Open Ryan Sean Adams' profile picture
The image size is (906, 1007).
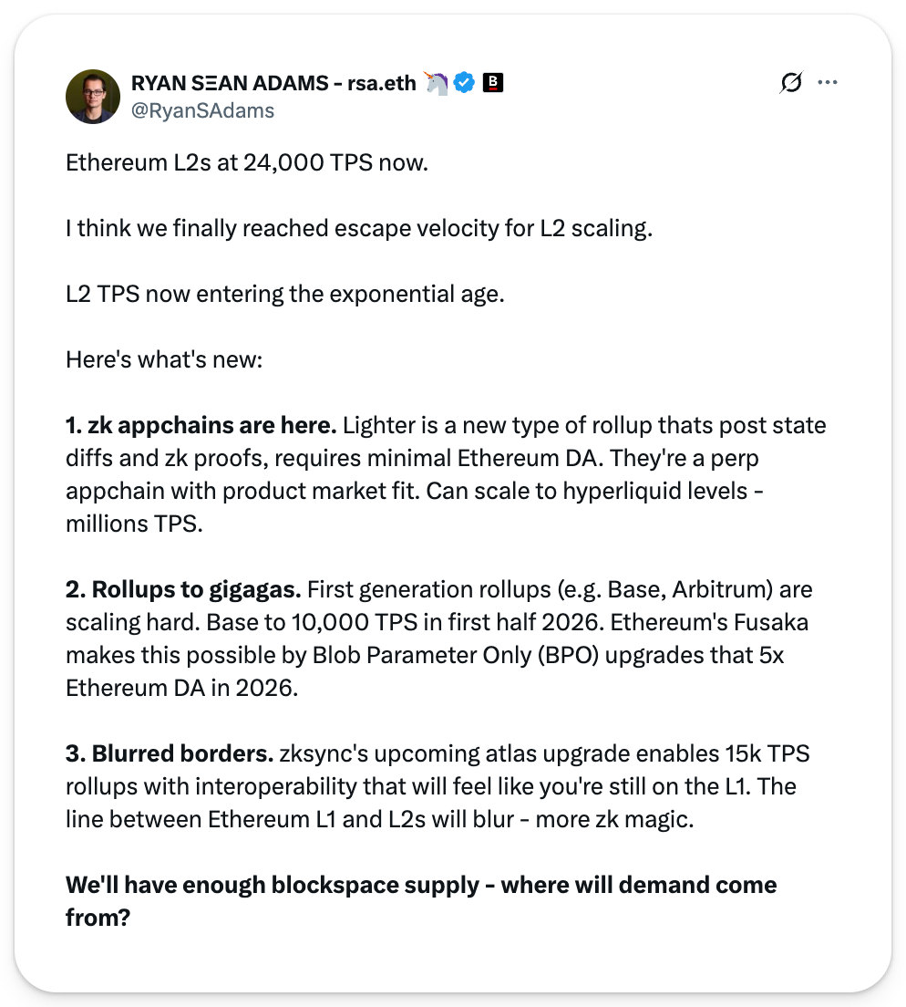[93, 96]
